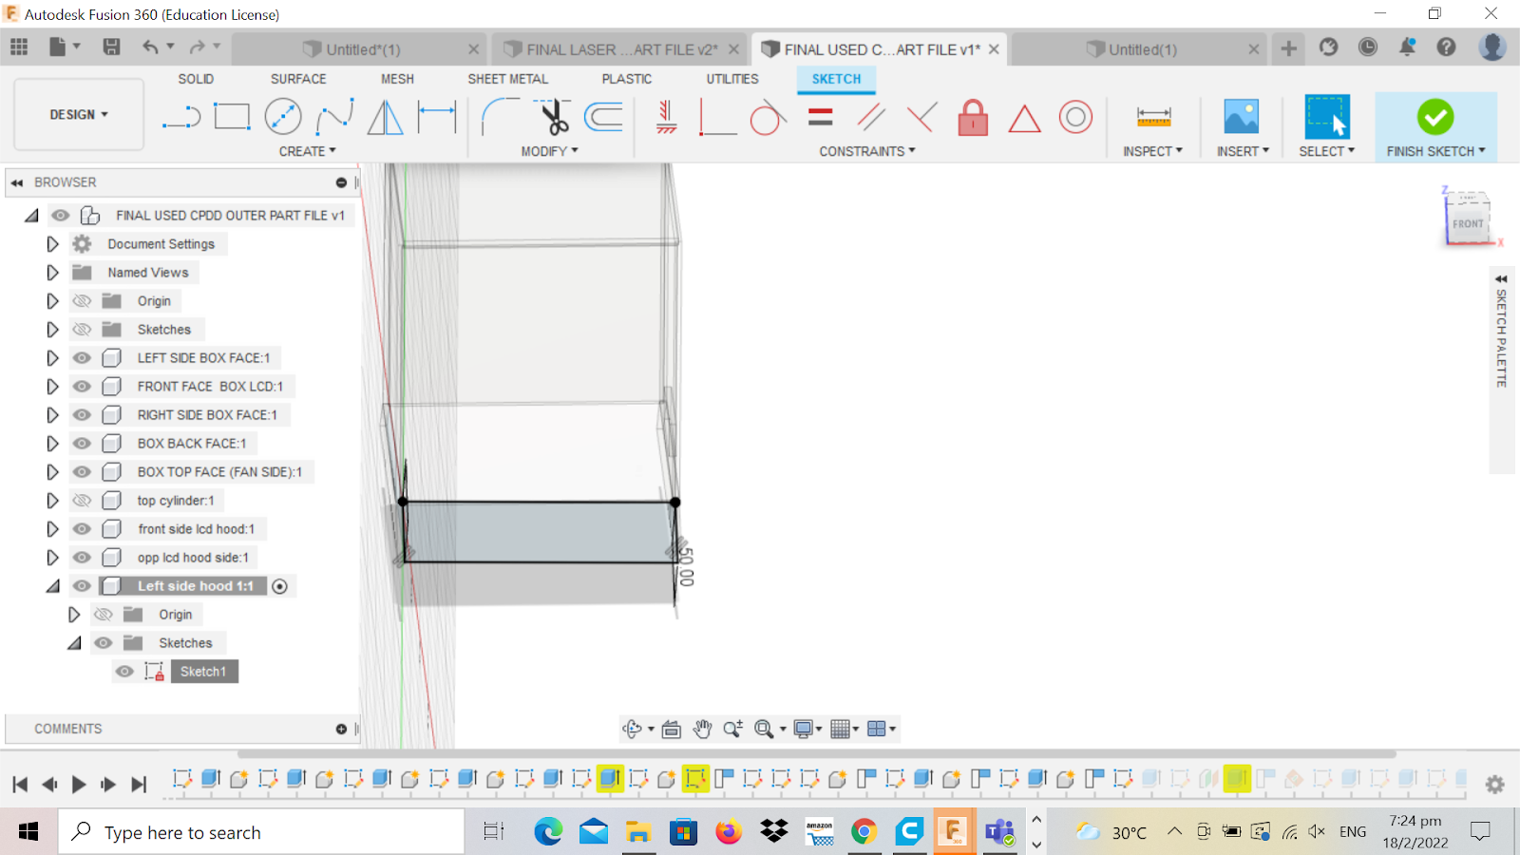Switch to the SURFACE tab
The height and width of the screenshot is (855, 1520).
(298, 79)
